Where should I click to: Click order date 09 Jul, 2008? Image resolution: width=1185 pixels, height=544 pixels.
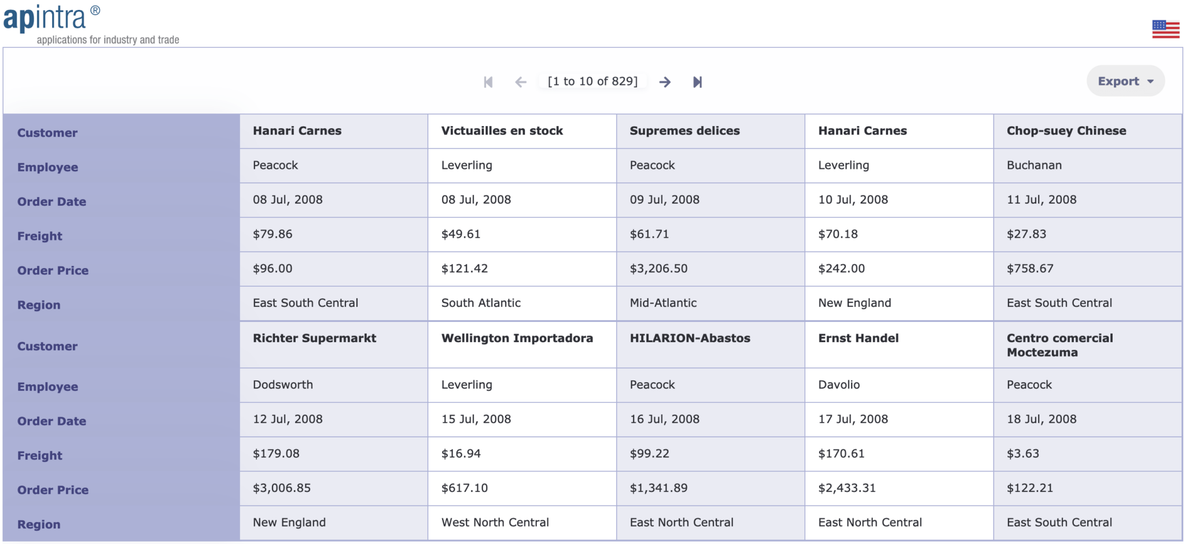(664, 200)
